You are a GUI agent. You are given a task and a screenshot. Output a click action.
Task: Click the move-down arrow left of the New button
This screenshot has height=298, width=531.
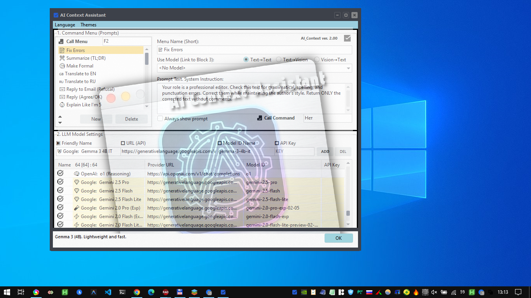60,123
